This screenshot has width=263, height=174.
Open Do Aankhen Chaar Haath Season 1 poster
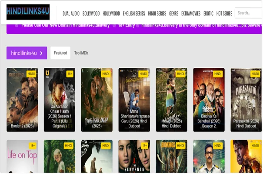[60, 100]
